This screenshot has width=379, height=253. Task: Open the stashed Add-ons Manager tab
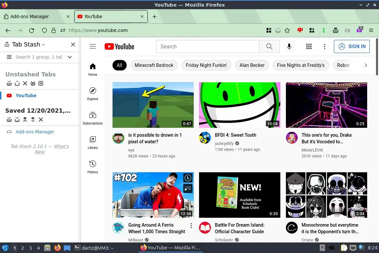coord(35,132)
